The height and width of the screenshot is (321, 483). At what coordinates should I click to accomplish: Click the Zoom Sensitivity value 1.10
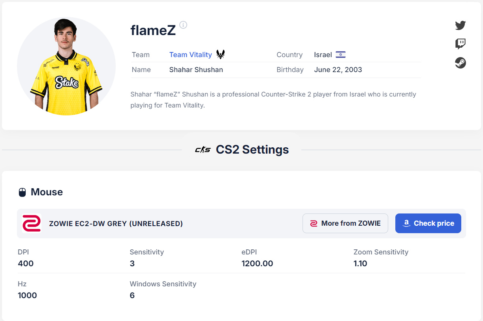coord(360,263)
